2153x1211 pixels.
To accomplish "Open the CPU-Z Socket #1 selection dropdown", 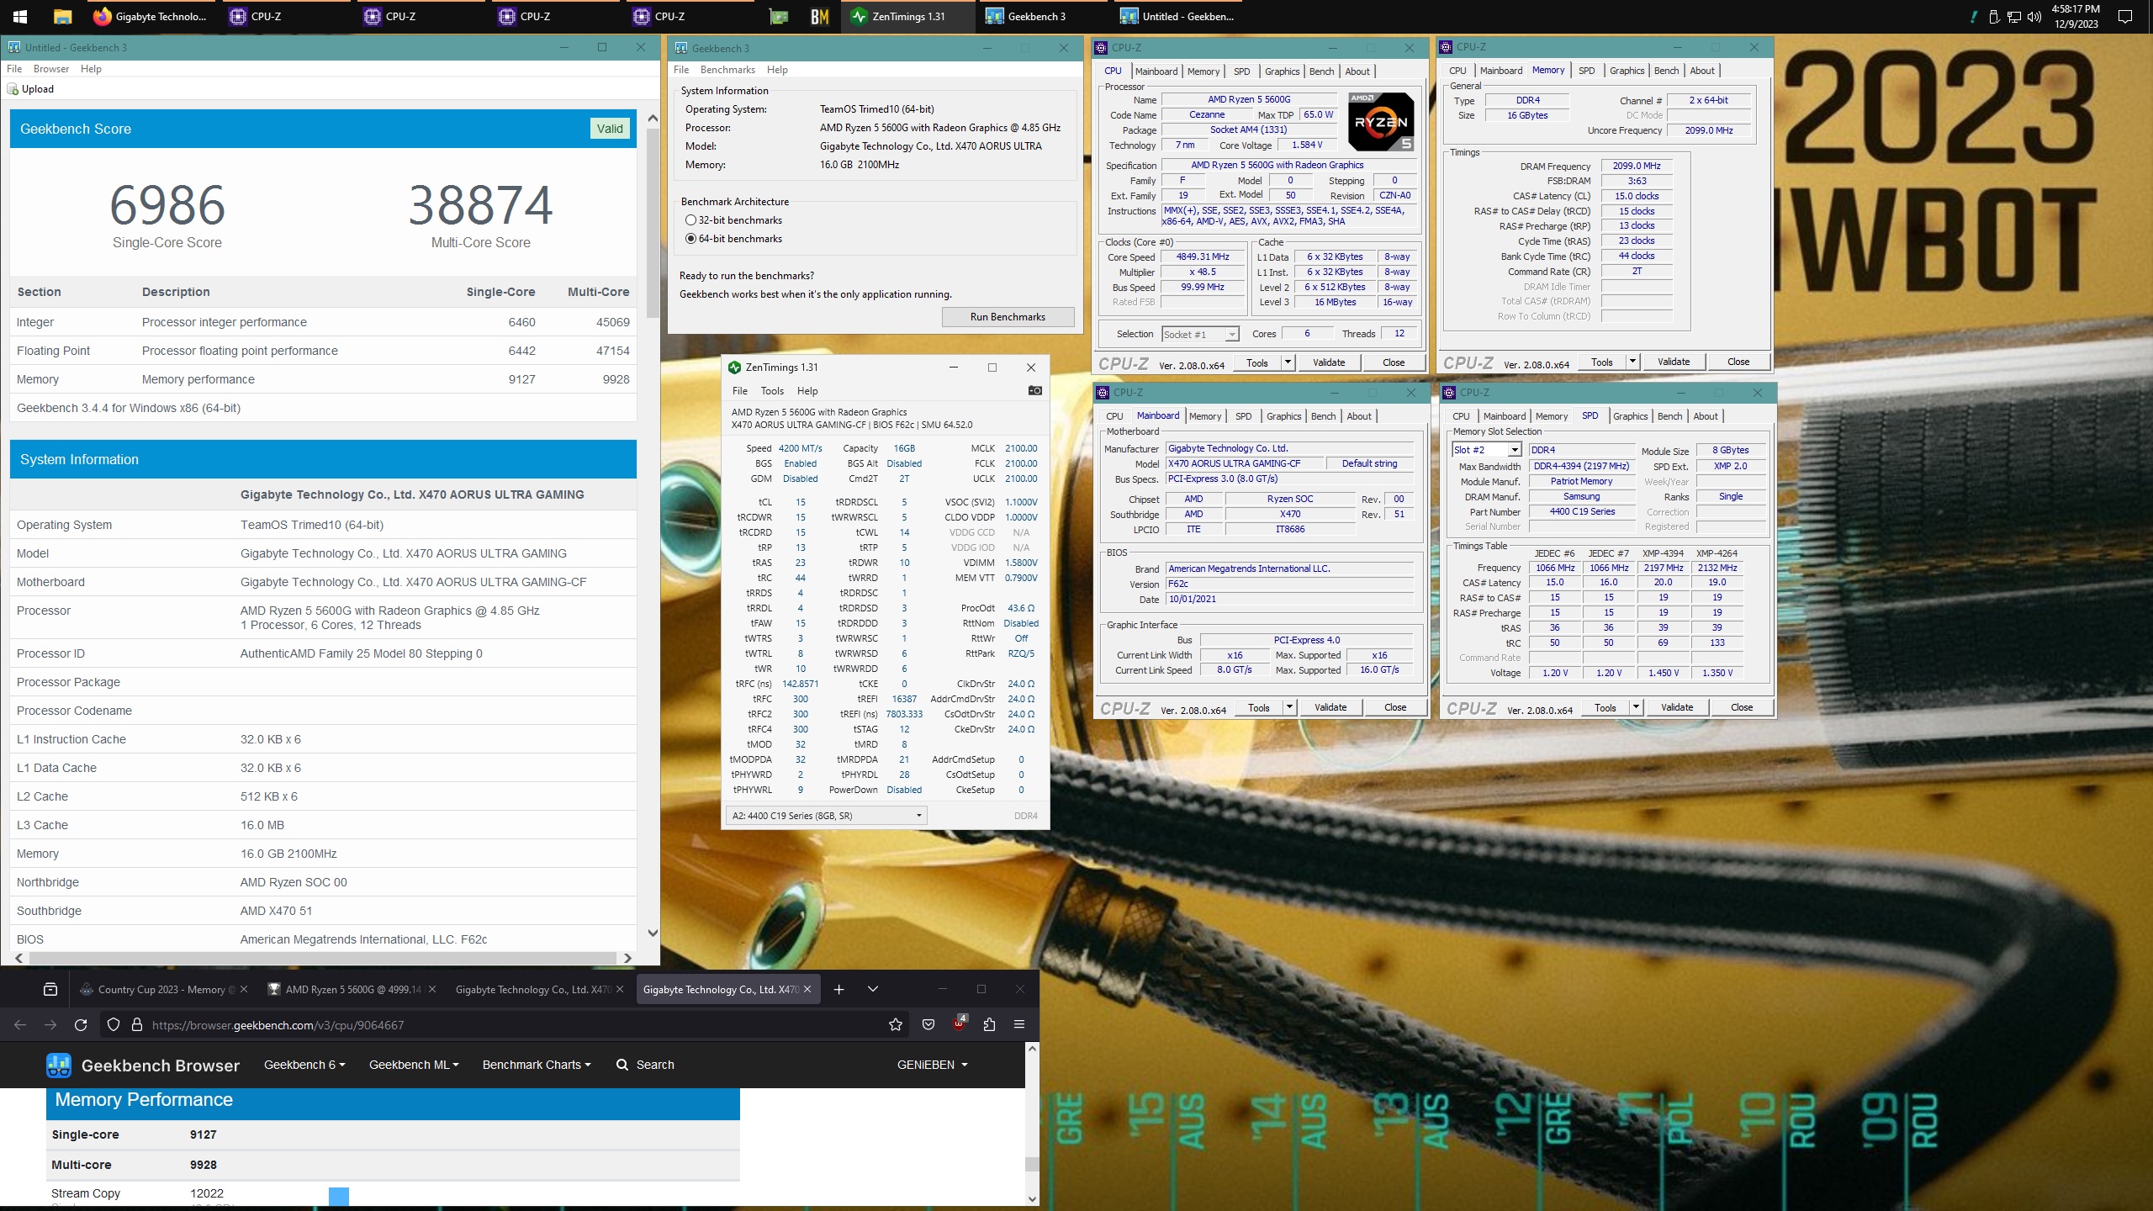I will [1200, 335].
